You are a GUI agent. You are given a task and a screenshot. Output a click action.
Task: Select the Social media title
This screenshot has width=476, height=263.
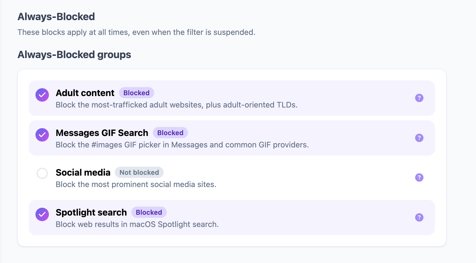click(x=83, y=173)
